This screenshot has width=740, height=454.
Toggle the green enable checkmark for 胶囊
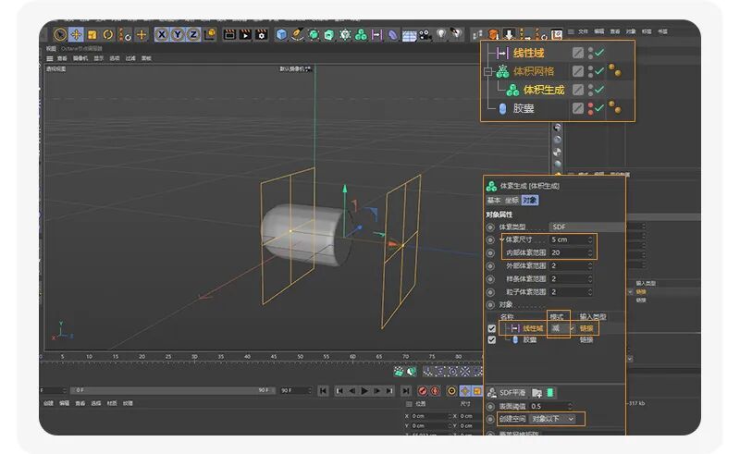(599, 108)
